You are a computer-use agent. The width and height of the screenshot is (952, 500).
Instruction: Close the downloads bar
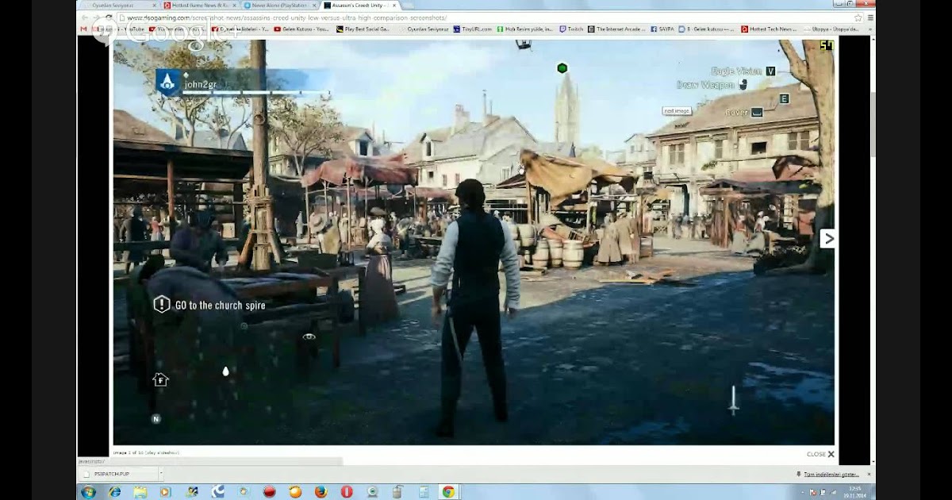pos(870,474)
